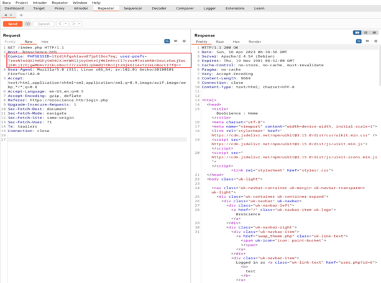Viewport: 381px width, 283px height.
Task: Click the vertical scrollbar in the Response panel
Action: coord(380,66)
